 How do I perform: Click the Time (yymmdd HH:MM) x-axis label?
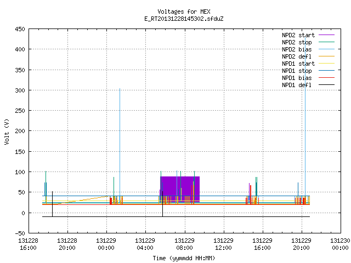coord(184,258)
